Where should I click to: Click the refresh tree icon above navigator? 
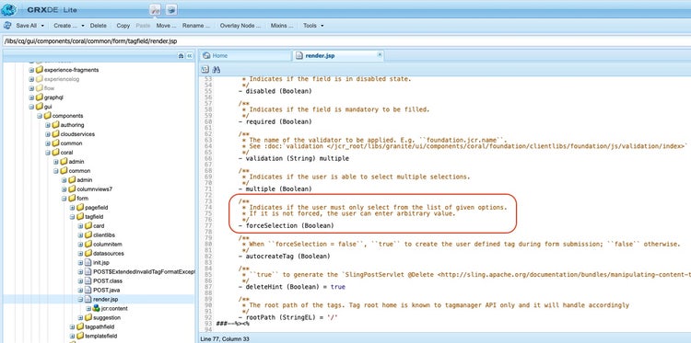tap(181, 56)
